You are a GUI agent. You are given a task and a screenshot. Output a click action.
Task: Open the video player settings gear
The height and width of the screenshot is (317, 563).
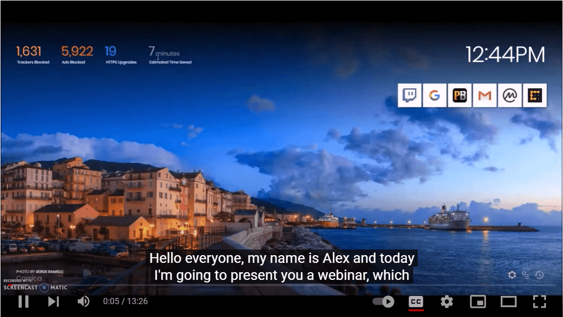(447, 301)
